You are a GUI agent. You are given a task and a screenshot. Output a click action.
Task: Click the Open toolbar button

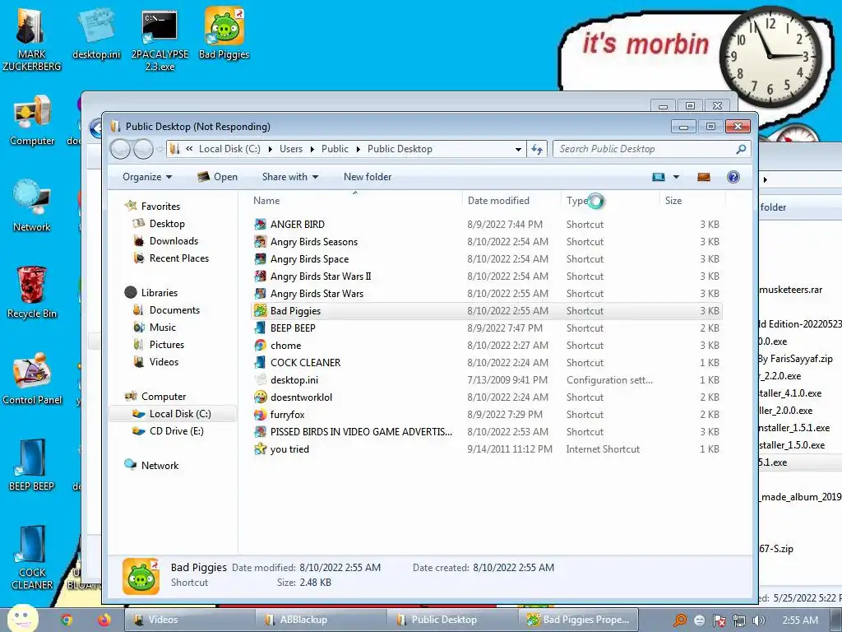pyautogui.click(x=217, y=177)
